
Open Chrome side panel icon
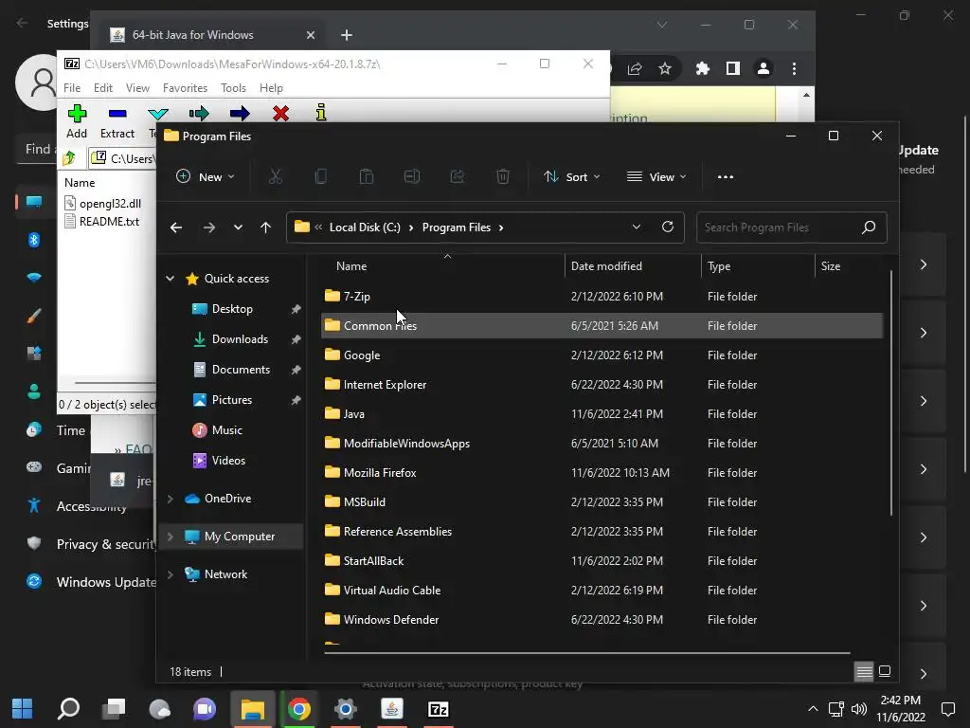point(733,68)
